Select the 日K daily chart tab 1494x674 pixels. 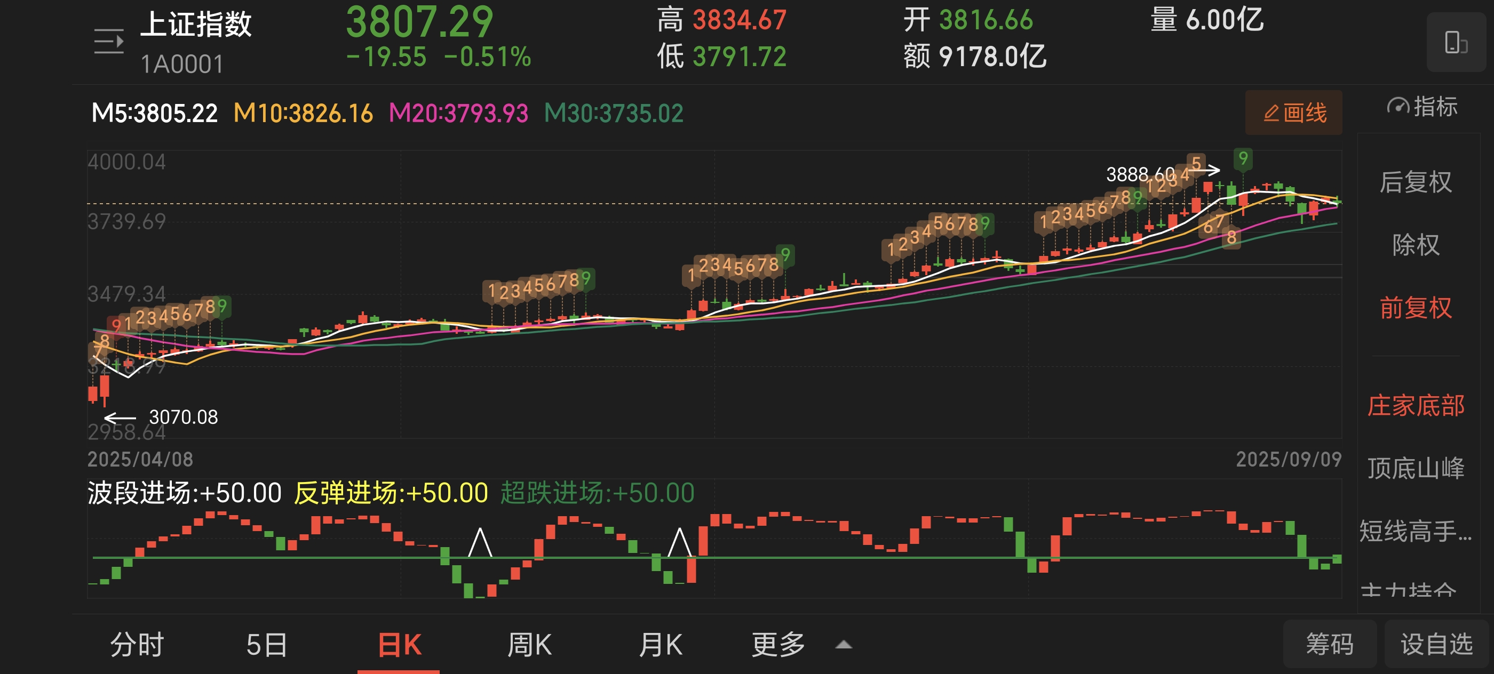tap(399, 643)
